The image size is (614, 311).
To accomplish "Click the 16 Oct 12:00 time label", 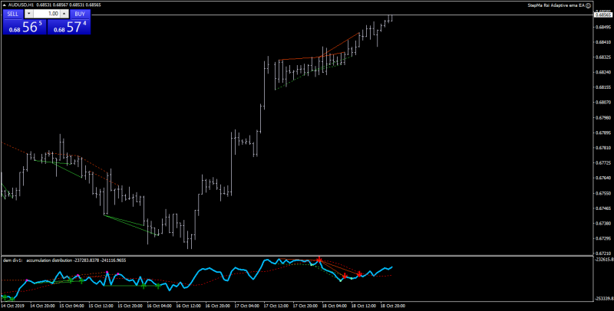I will pos(189,306).
